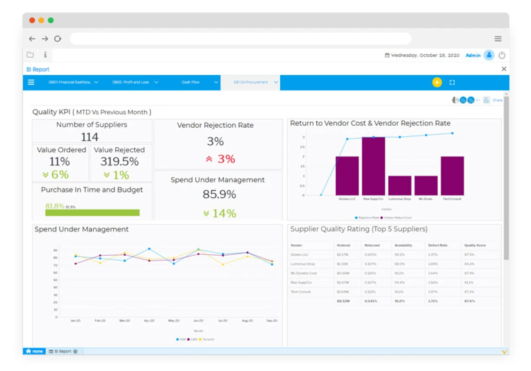This screenshot has height=371, width=531.
Task: Click the browser address bar
Action: click(241, 39)
